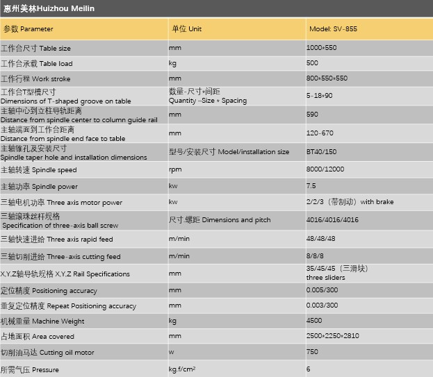The image size is (433, 377).
Task: Click the Huizhou Meilin title header
Action: [49, 8]
